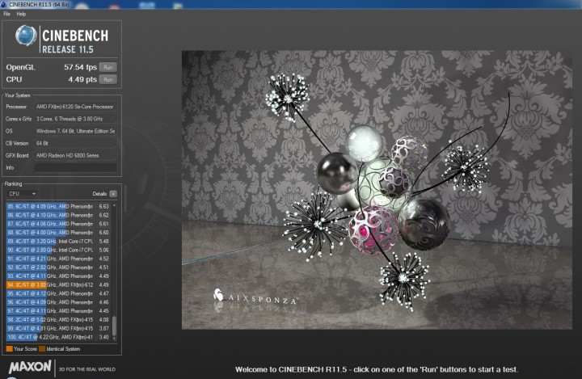The width and height of the screenshot is (582, 379).
Task: Click the CB Version value 64 Bit
Action: tap(76, 144)
